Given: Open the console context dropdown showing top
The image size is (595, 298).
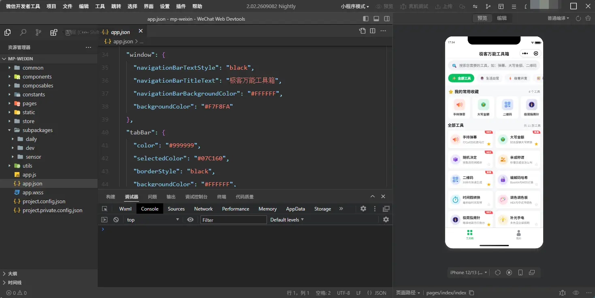Looking at the screenshot, I should point(153,220).
